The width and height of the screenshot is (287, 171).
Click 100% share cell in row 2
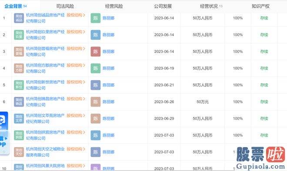point(238,35)
